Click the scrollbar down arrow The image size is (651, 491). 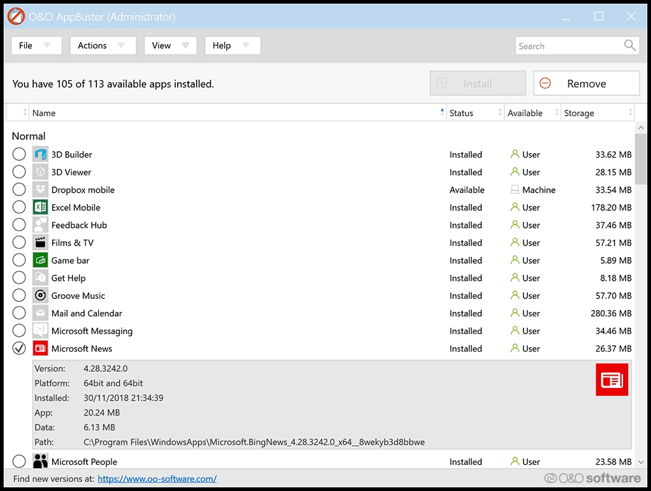point(641,462)
